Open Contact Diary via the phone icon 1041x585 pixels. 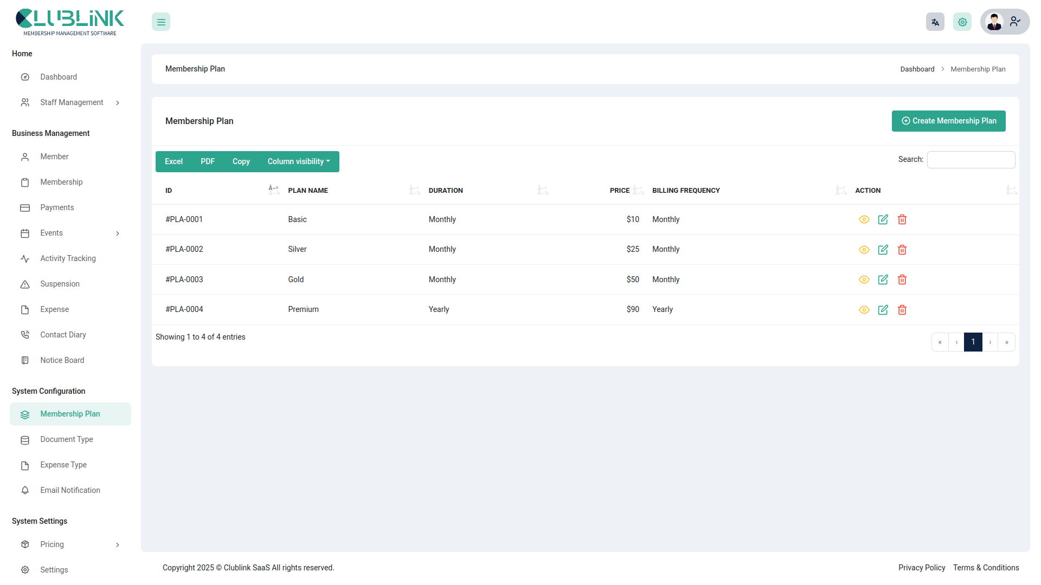[x=25, y=335]
